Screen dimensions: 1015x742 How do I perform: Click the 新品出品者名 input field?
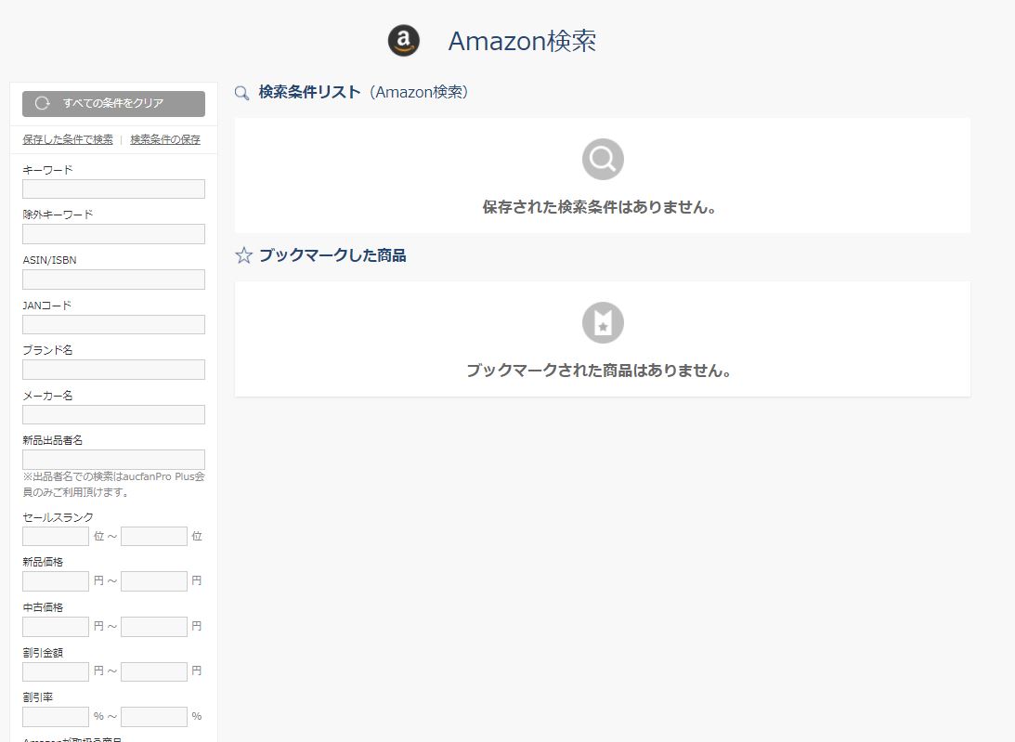[114, 460]
